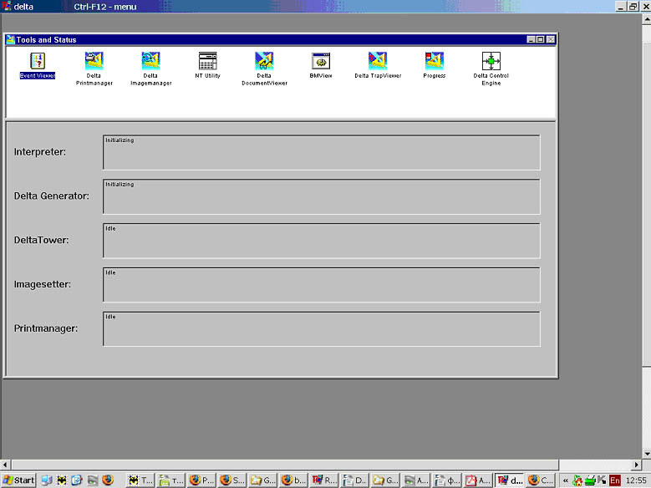Switch to the 'D..' taskbar button

pyautogui.click(x=354, y=480)
